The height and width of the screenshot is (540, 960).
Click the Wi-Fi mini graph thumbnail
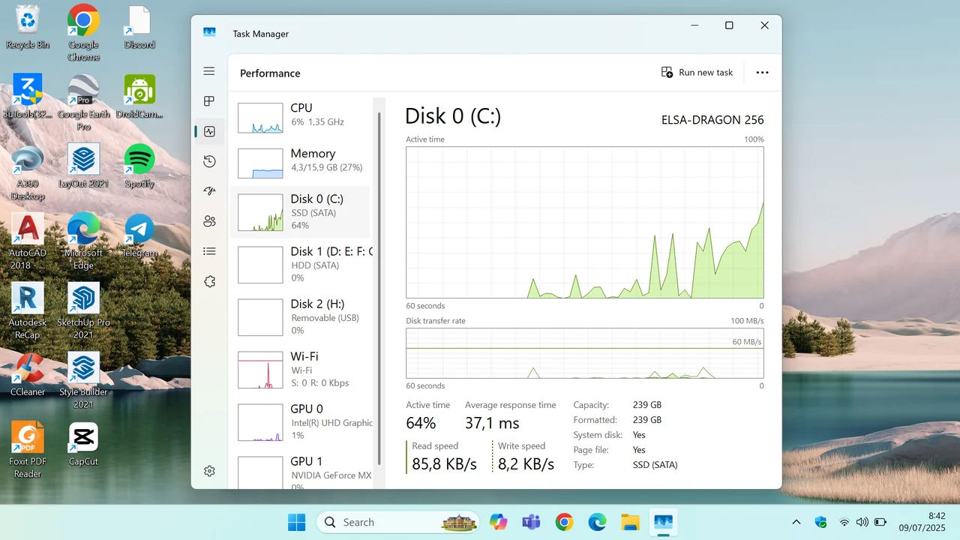[260, 370]
